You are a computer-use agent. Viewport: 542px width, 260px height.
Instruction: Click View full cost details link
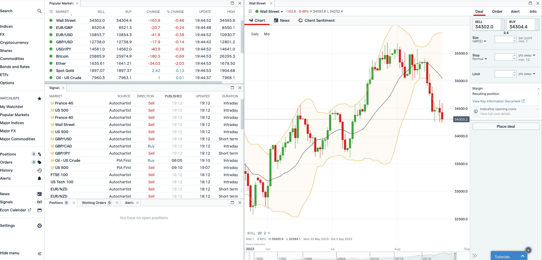click(495, 114)
